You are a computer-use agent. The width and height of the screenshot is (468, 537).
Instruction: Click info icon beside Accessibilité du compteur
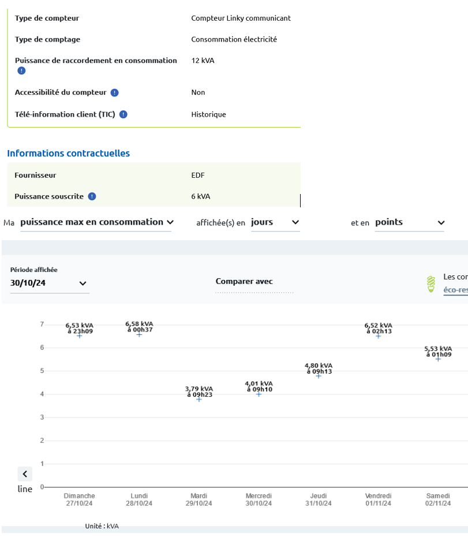pos(115,92)
